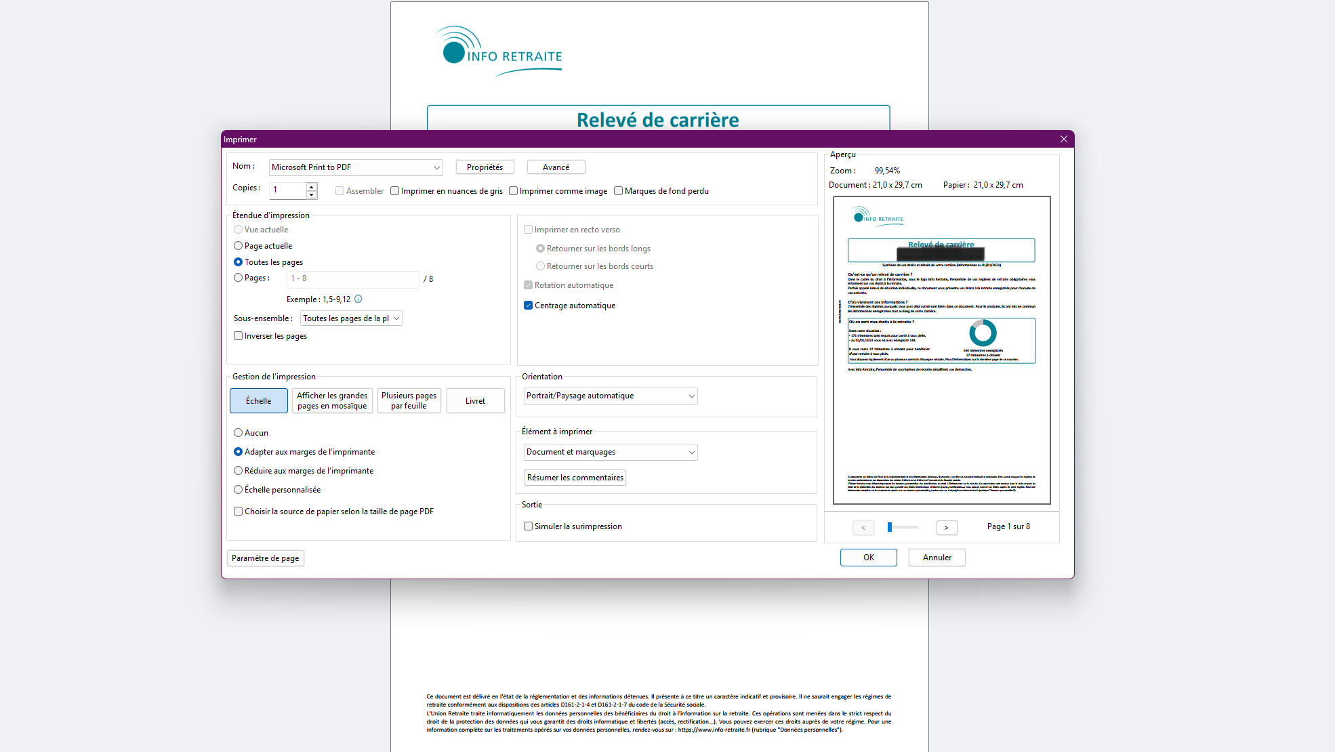
Task: Enable Imprimer en nuances de gris
Action: tap(394, 191)
